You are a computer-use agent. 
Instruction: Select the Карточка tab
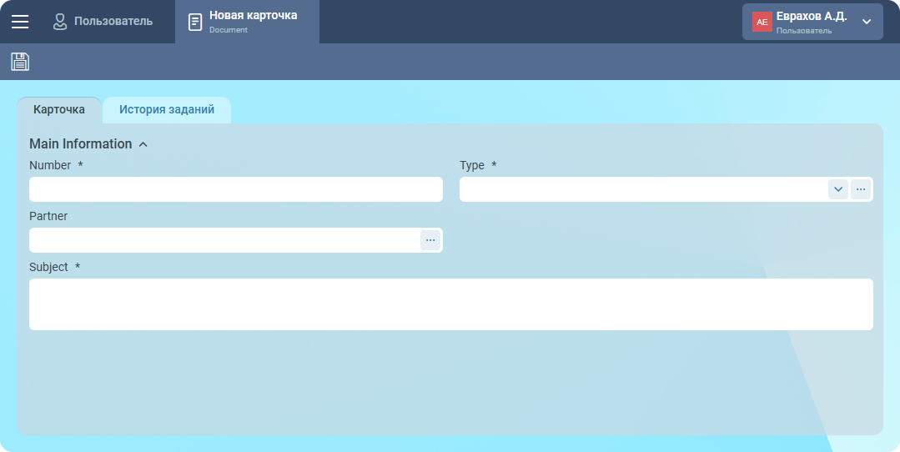(59, 109)
